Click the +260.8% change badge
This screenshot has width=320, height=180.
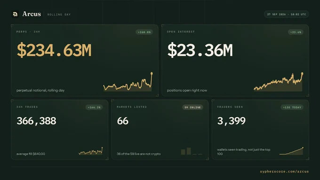144,32
